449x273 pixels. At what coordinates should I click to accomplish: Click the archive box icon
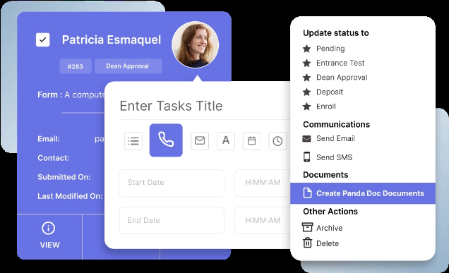coord(307,227)
